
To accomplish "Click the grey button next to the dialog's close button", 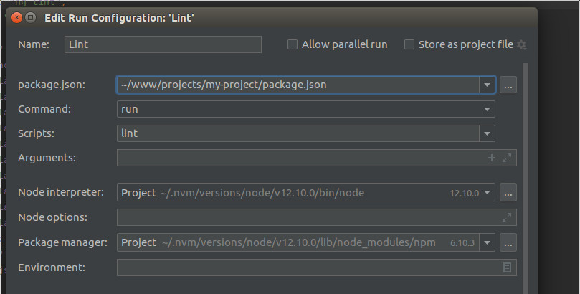I will (31, 17).
